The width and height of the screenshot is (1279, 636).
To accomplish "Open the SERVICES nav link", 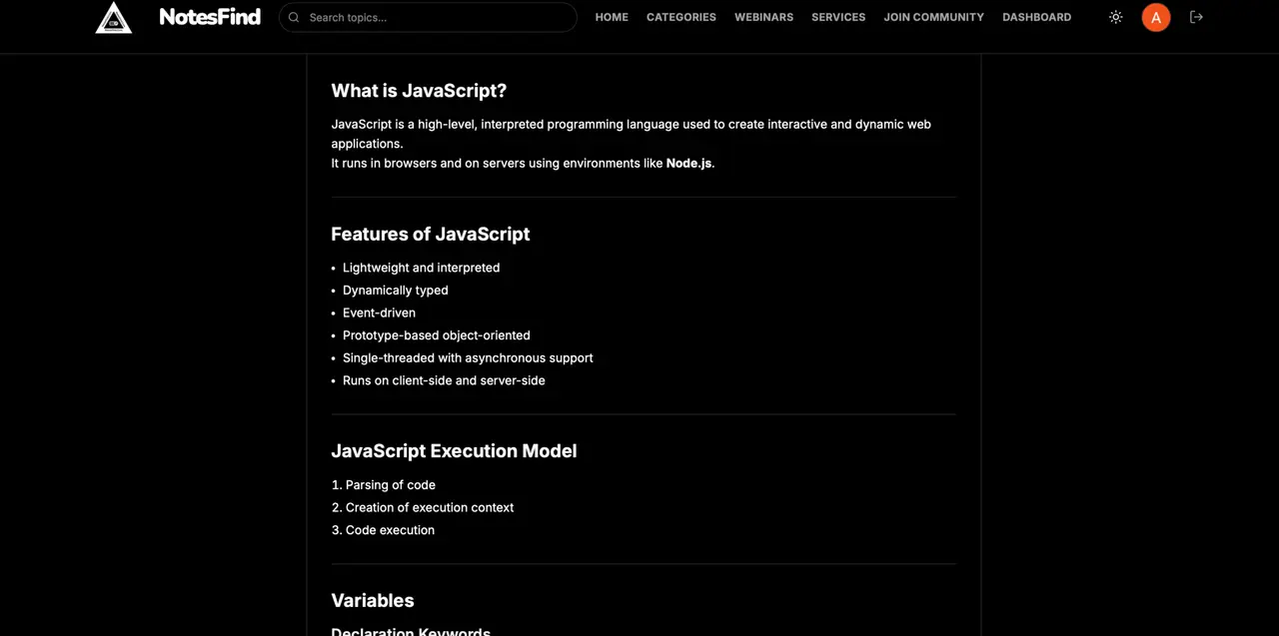I will [838, 17].
